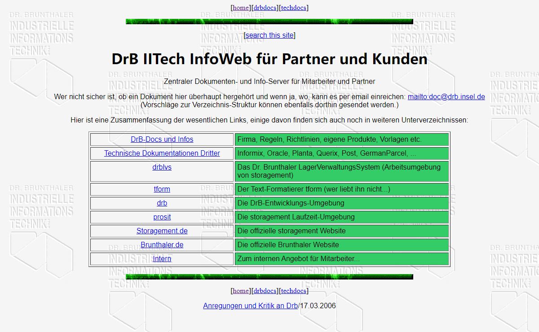539x332 pixels.
Task: Click the date '17.03.2006' in footer
Action: click(x=318, y=306)
